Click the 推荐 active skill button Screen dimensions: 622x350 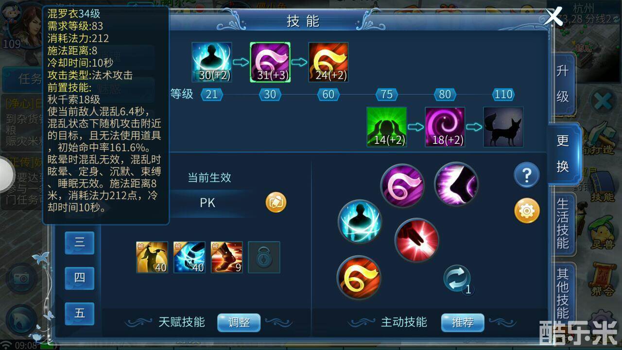(x=463, y=322)
